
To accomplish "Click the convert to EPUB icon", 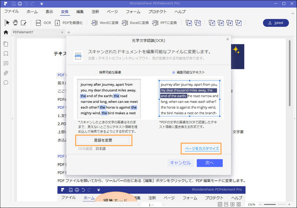I will coord(212,23).
